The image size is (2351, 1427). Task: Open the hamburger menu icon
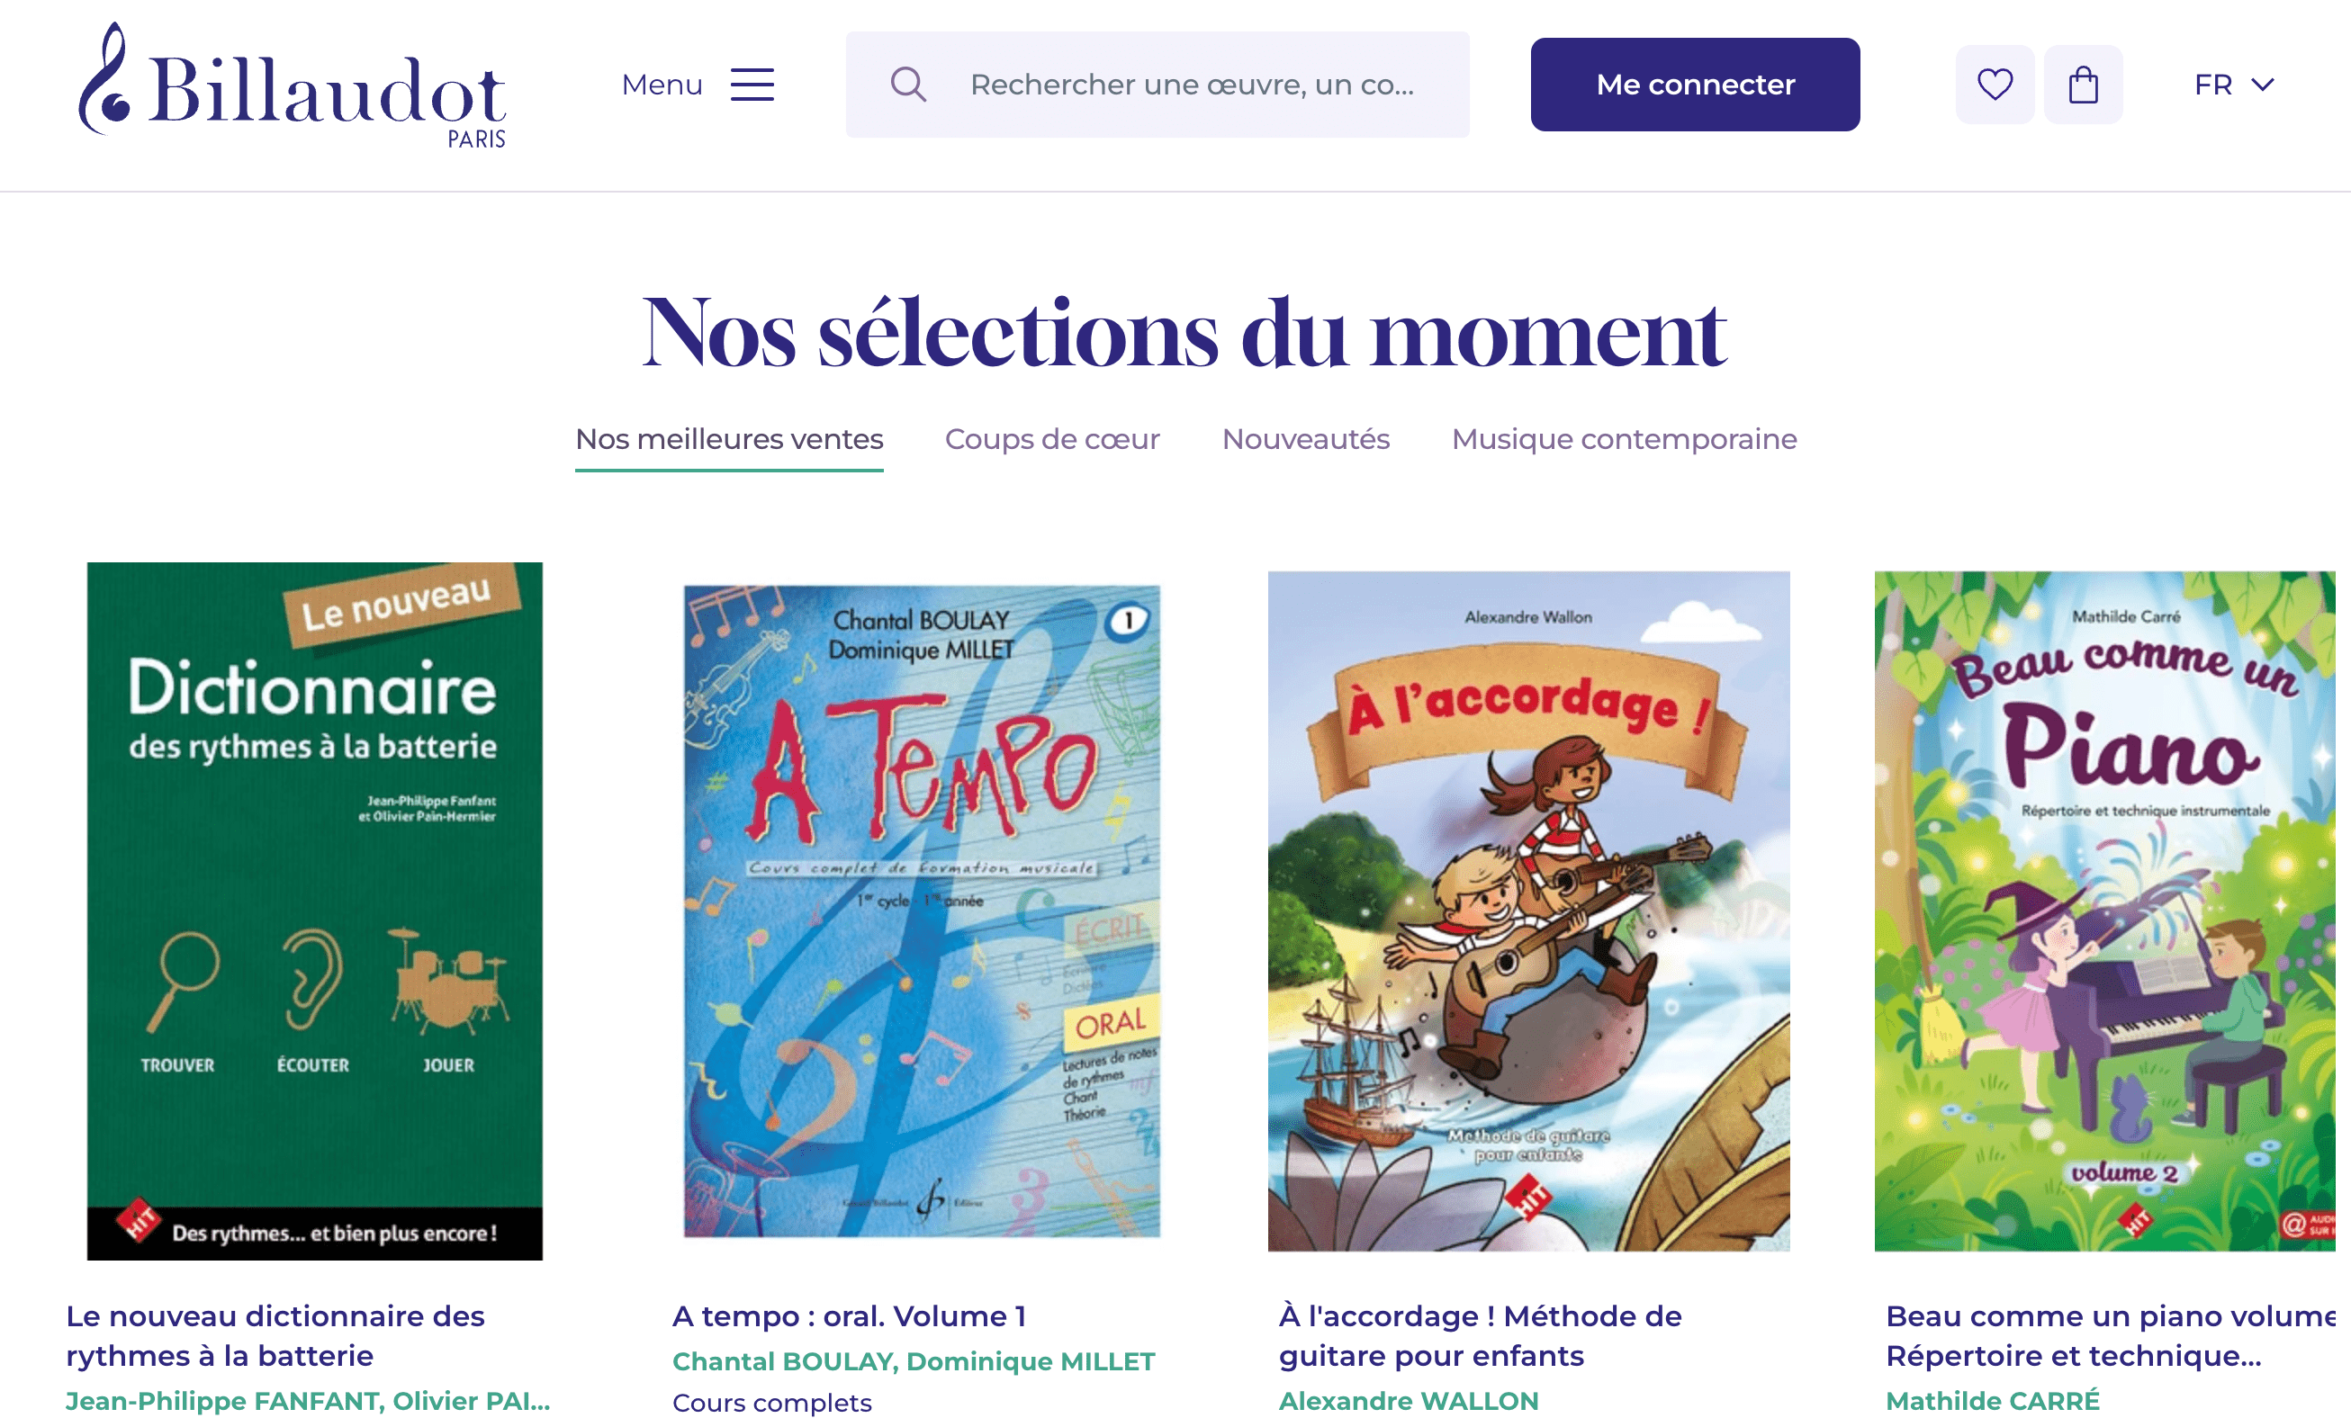pos(752,85)
